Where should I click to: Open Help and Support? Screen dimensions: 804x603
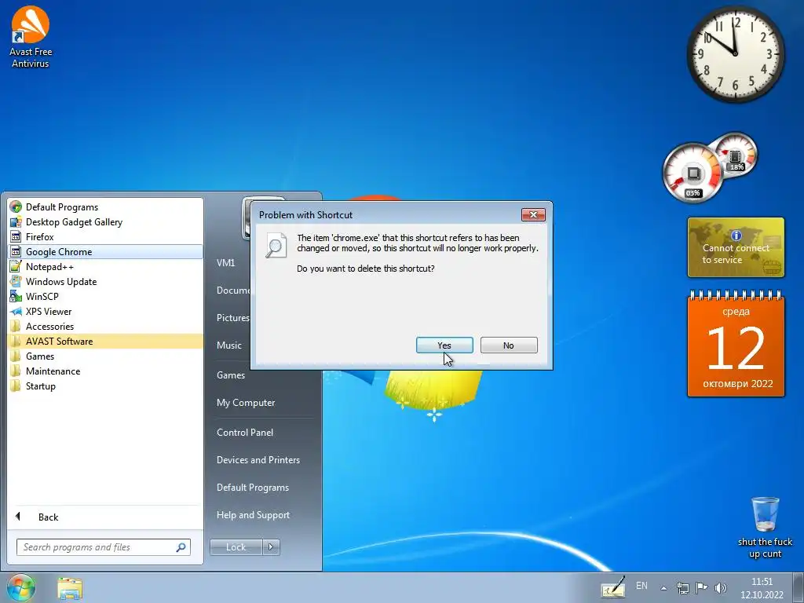pos(253,515)
